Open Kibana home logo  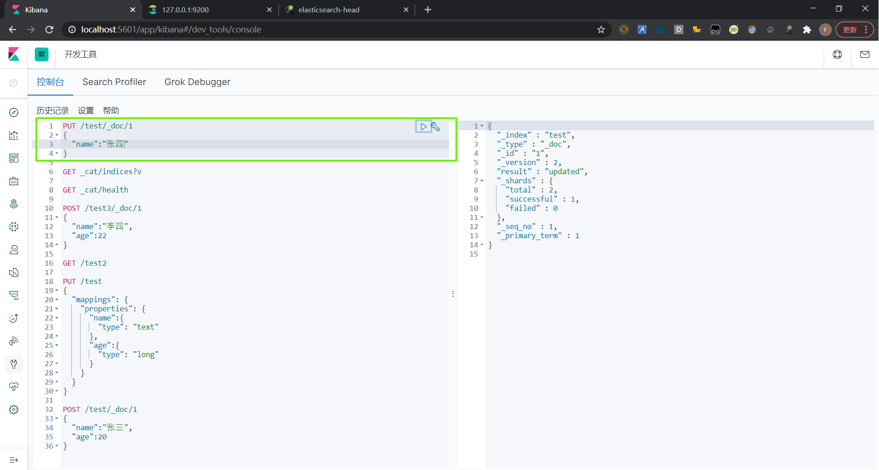tap(14, 54)
